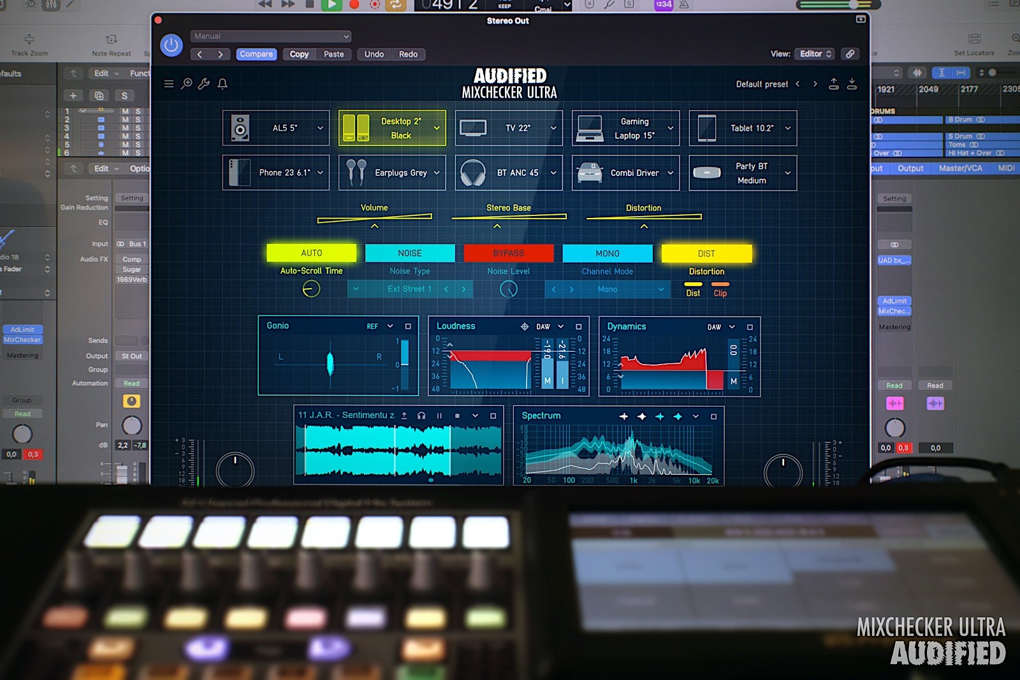Click the preset download/import icon
Image resolution: width=1020 pixels, height=680 pixels.
coord(852,84)
